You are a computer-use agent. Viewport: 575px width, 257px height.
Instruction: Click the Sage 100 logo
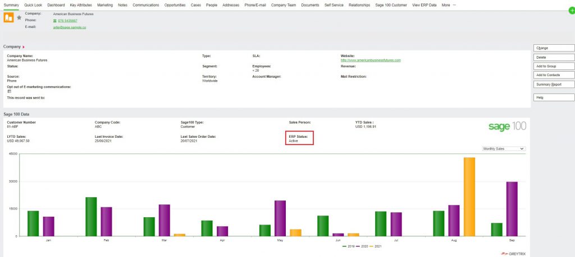507,126
